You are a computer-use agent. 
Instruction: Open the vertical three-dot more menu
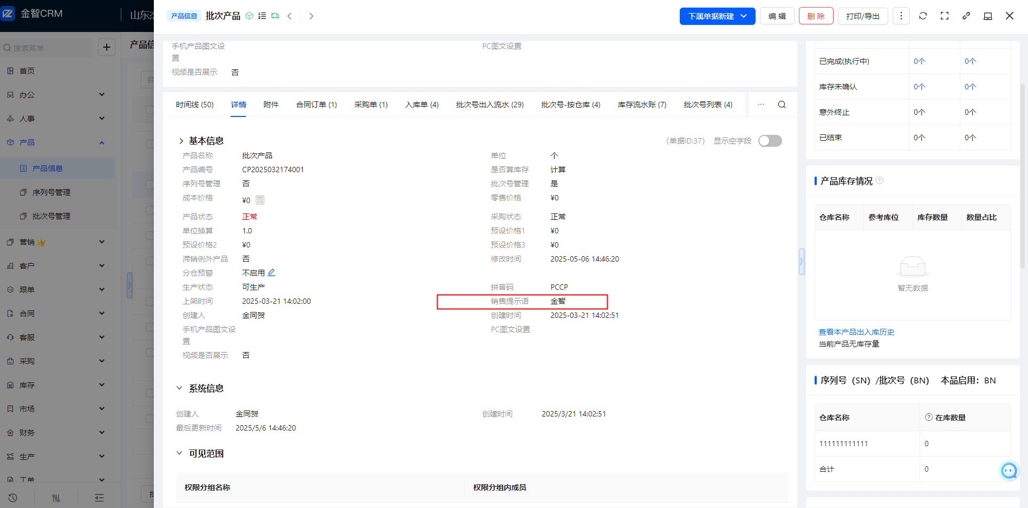(901, 16)
